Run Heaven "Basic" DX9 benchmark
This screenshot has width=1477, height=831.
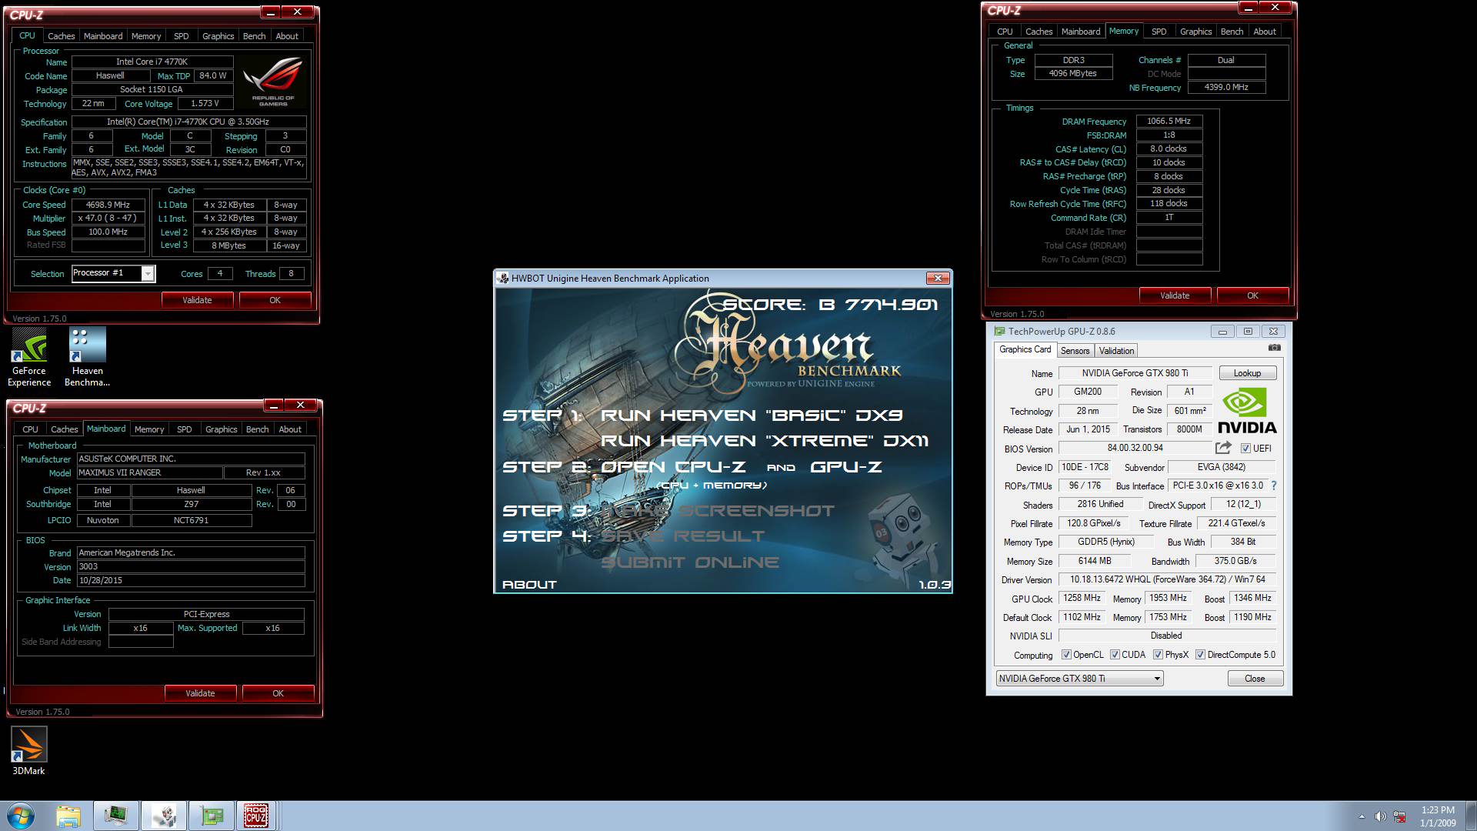[752, 415]
